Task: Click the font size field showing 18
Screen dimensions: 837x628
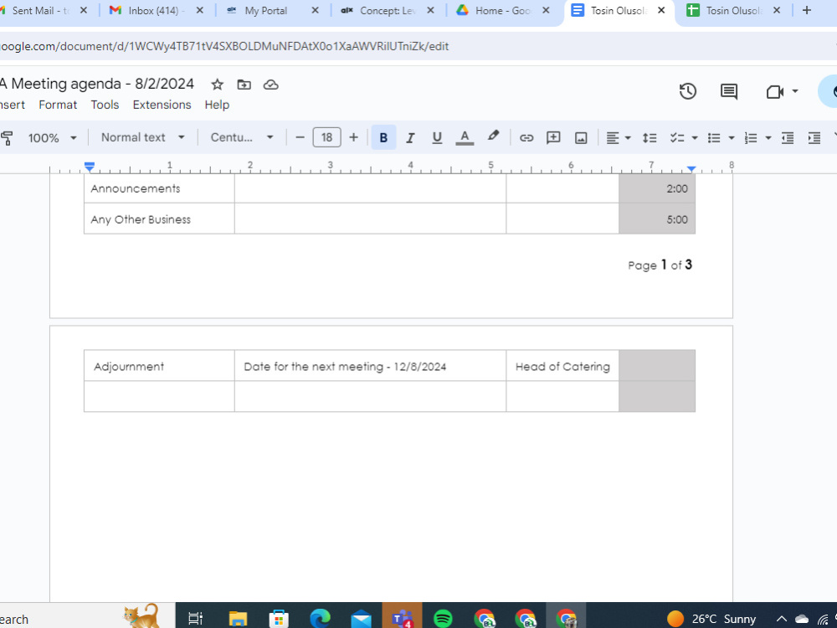Action: (326, 138)
